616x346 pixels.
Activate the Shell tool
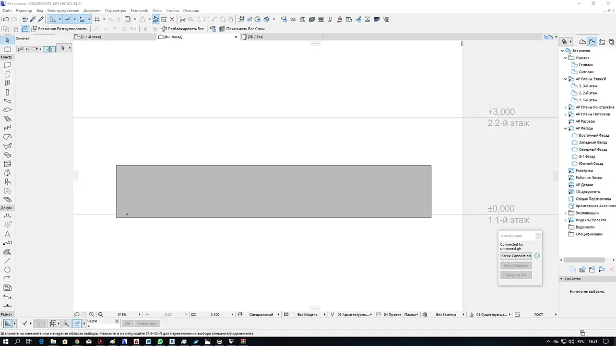coord(7,146)
